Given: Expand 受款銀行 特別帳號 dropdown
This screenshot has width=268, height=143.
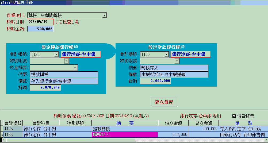Looking at the screenshot, I should coord(177,61).
